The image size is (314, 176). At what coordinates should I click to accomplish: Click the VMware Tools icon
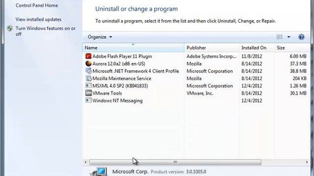click(x=88, y=93)
